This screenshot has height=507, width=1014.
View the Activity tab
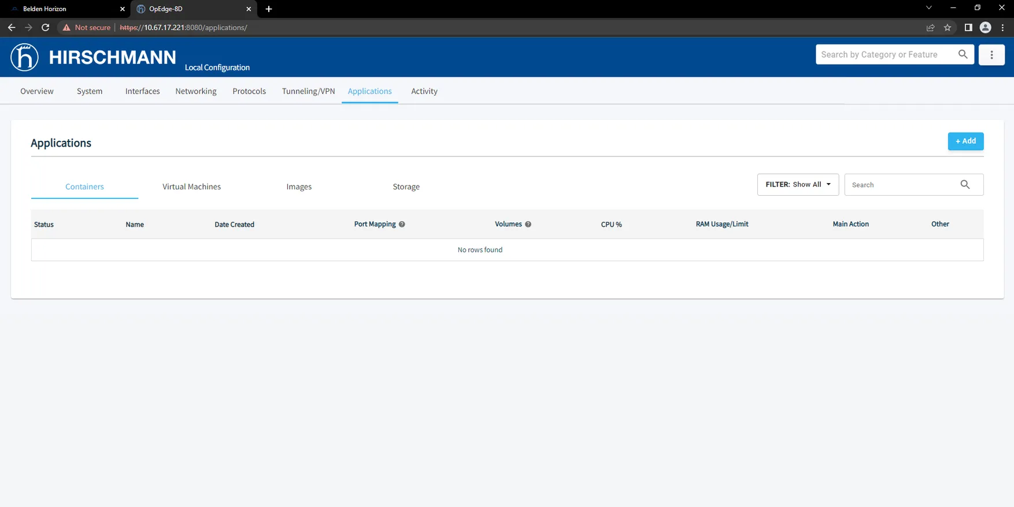click(x=424, y=91)
